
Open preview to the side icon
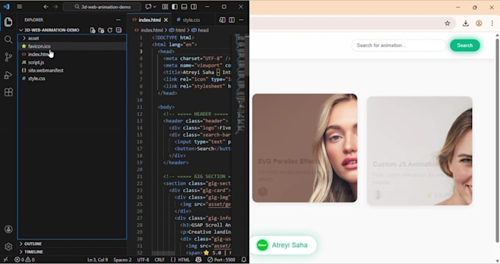(x=222, y=20)
